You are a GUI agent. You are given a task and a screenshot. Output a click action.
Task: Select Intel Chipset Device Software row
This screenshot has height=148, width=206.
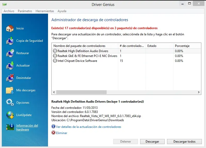(126, 61)
